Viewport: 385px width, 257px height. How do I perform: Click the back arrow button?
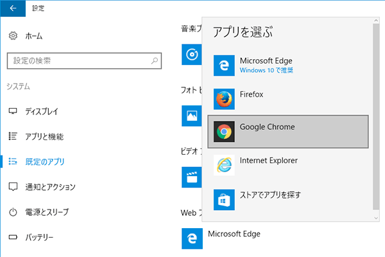[x=13, y=10]
